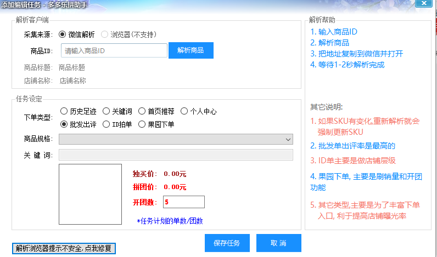Focus the 开团数 number field
Image resolution: width=437 pixels, height=257 pixels.
pos(184,202)
